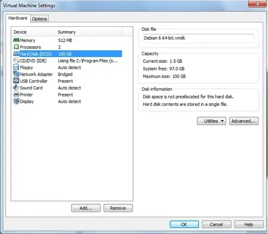Click the Disk file path field

click(198, 38)
